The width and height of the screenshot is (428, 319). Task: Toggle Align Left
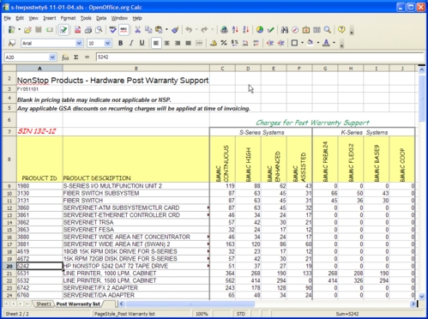(156, 43)
